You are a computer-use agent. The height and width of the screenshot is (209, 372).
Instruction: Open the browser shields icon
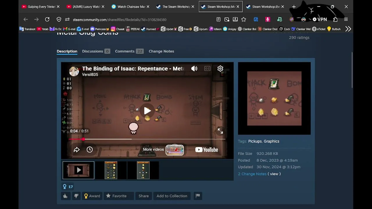click(59, 19)
